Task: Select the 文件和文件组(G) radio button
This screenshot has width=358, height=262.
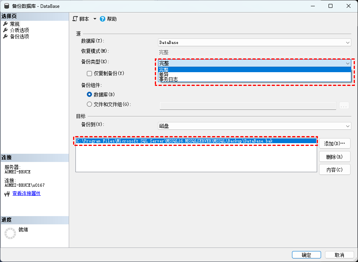Action: 90,104
